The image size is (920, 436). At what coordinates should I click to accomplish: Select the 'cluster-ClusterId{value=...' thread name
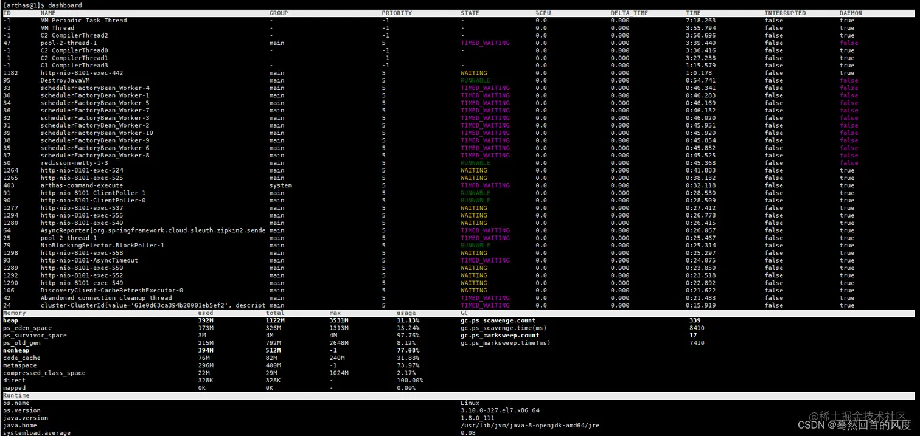153,305
